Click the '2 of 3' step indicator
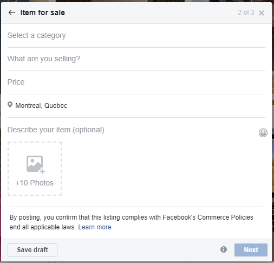This screenshot has width=274, height=263. point(246,12)
